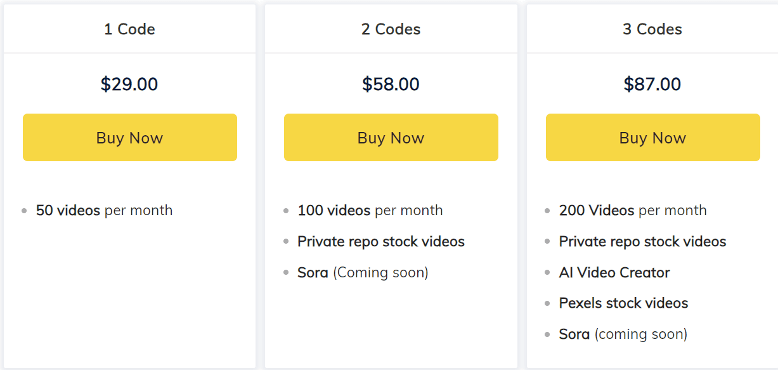
Task: Click the $58.00 price label
Action: point(391,84)
